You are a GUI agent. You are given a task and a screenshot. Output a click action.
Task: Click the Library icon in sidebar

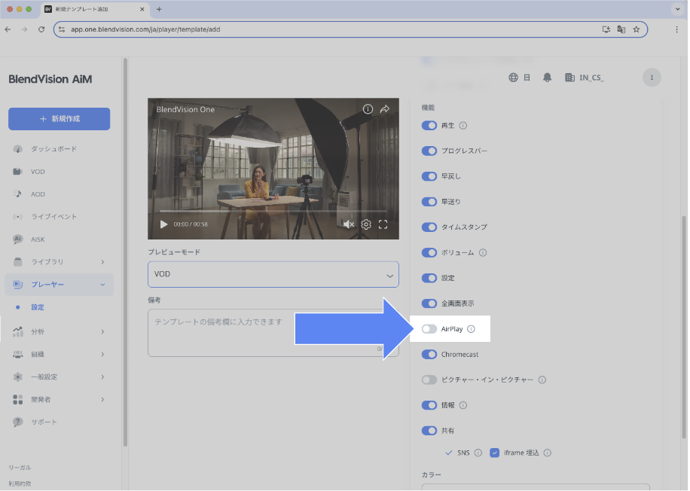(x=17, y=262)
